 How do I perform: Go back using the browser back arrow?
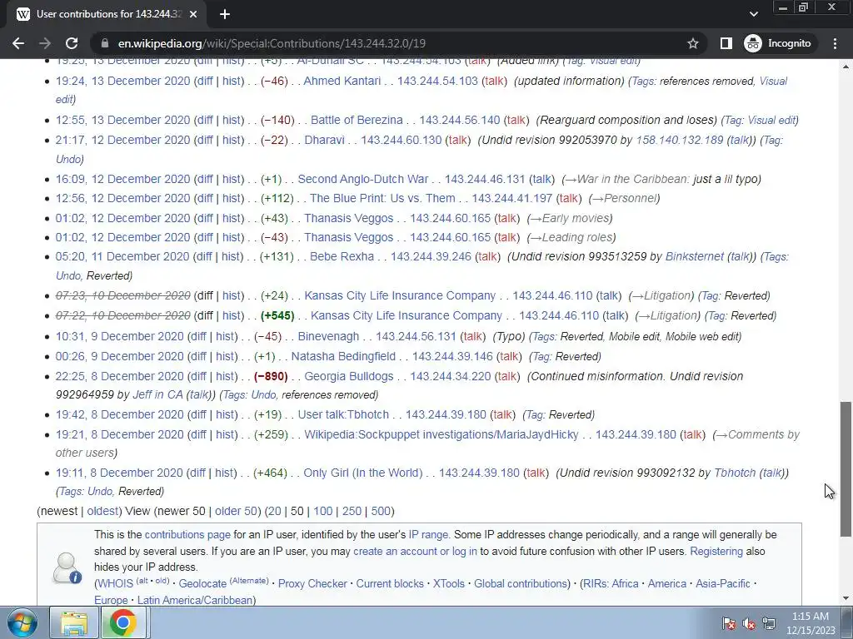coord(18,43)
